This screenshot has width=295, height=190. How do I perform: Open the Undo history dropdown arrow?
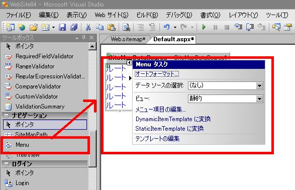tap(175, 28)
